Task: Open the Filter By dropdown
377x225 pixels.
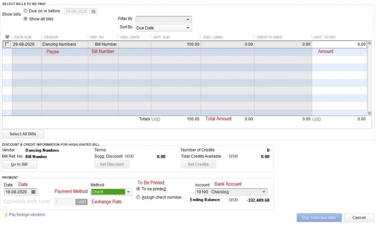Action: [x=187, y=19]
